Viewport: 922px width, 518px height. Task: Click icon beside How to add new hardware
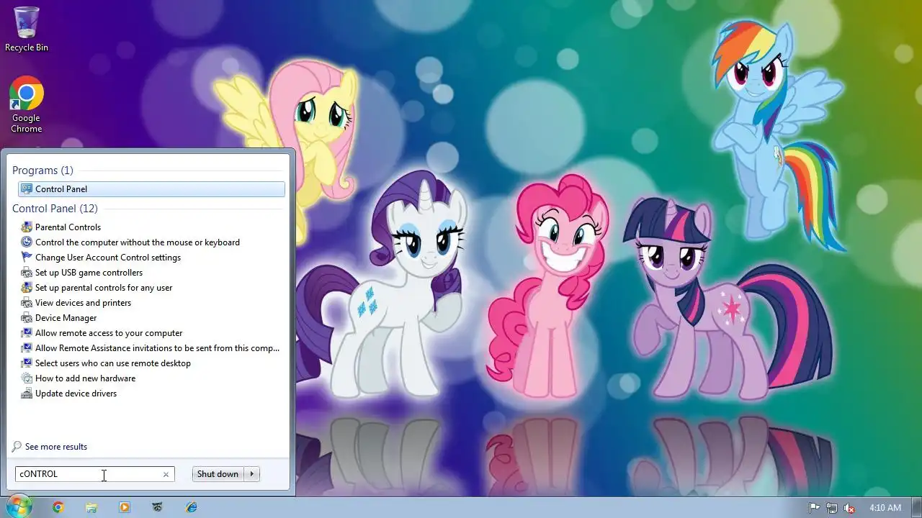tap(27, 378)
